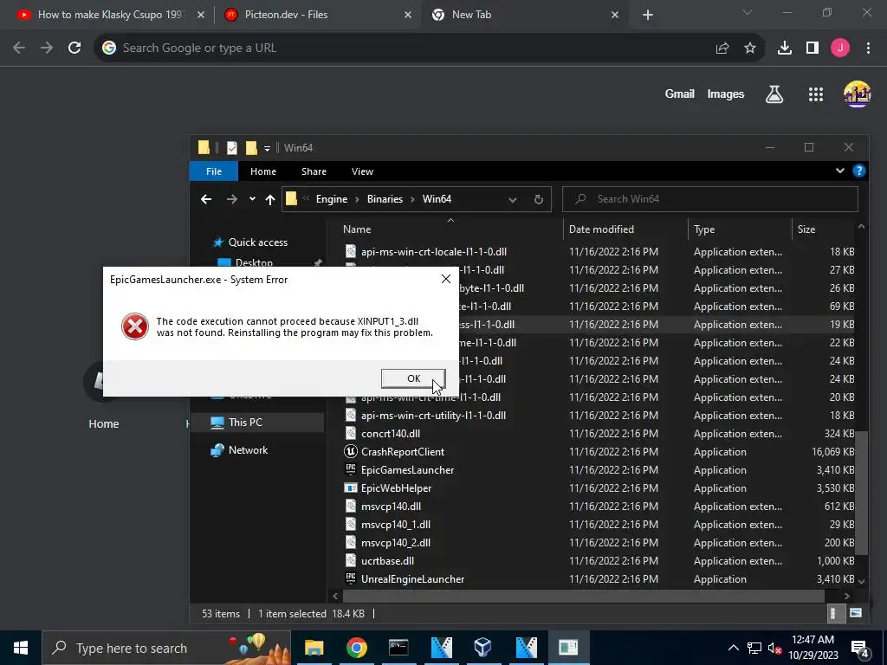The width and height of the screenshot is (887, 665).
Task: Select the UnrealEngineLauncher application file
Action: (412, 579)
